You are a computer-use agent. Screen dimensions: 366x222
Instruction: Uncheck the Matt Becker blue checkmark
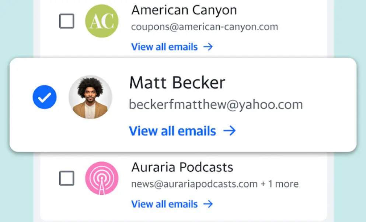point(45,97)
